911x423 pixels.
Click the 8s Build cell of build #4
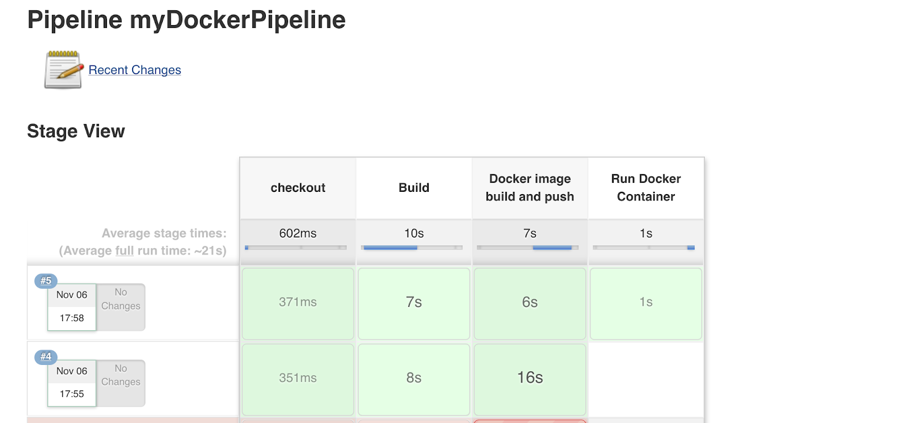tap(414, 379)
